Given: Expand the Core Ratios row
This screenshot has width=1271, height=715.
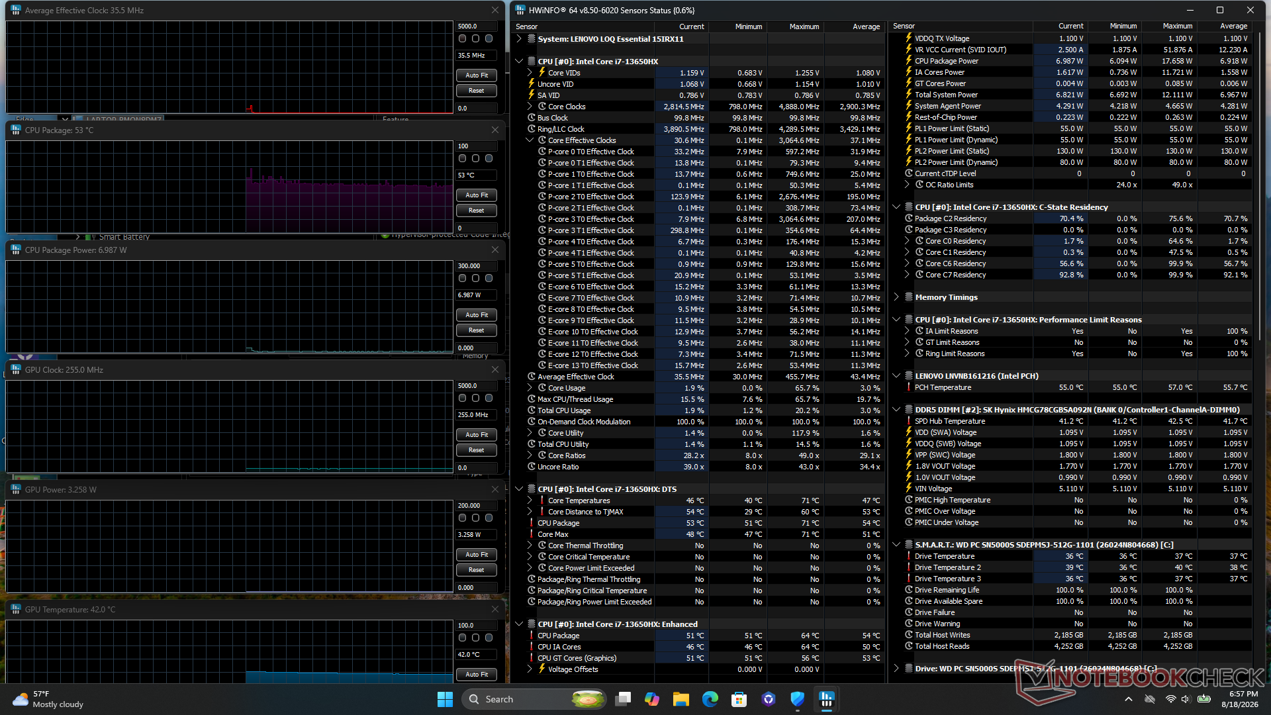Looking at the screenshot, I should 530,455.
